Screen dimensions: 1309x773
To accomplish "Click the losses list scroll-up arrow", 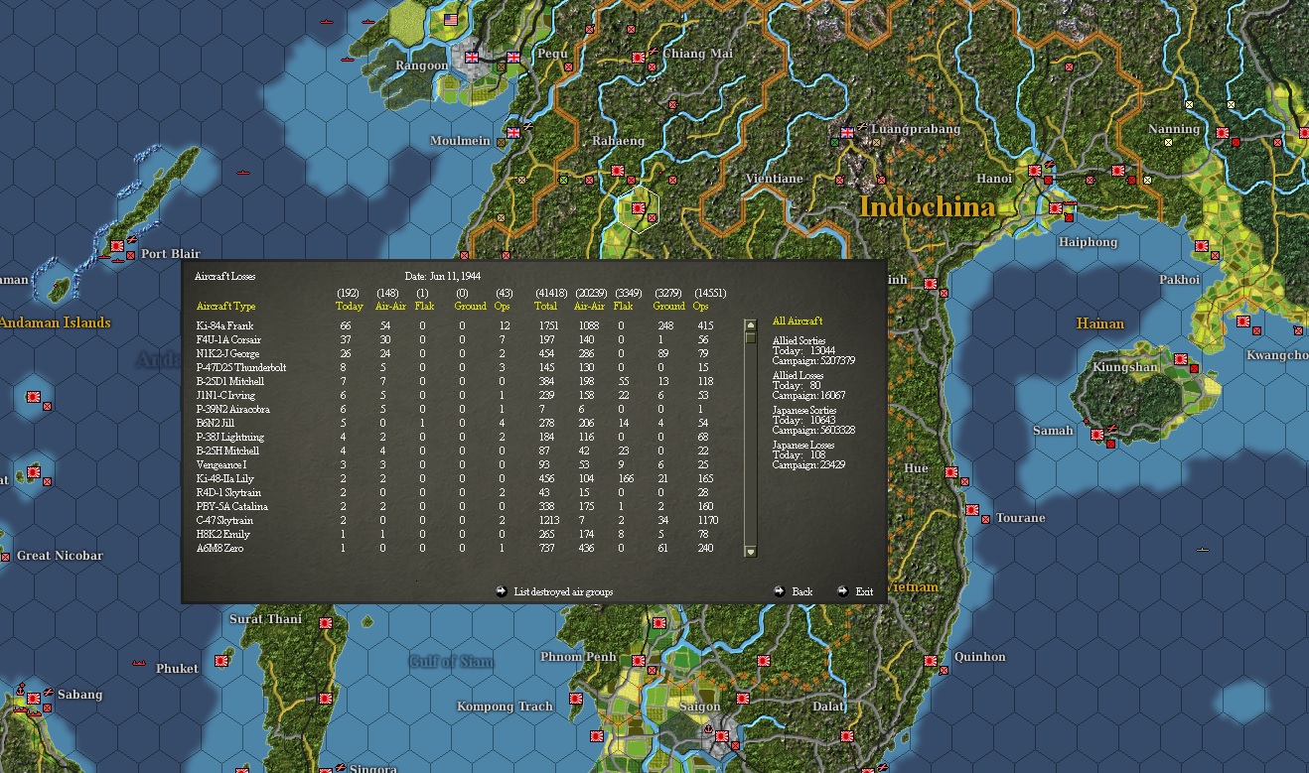I will (751, 325).
